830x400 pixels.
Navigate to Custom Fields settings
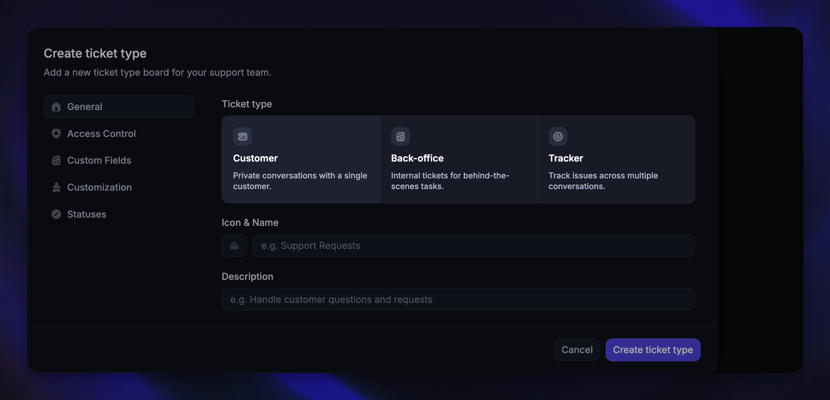[x=99, y=160]
